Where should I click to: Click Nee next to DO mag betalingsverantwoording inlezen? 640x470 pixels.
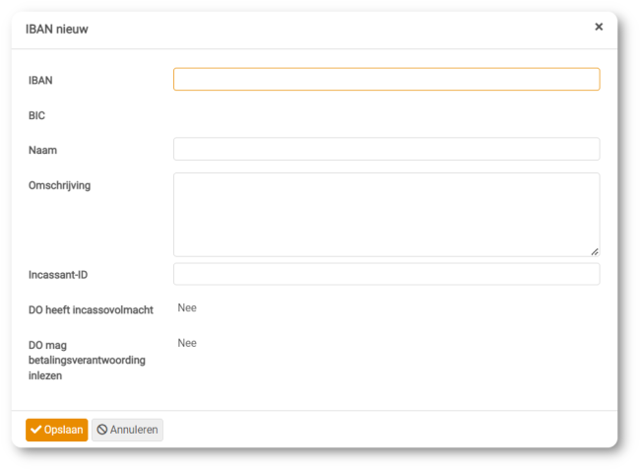(x=187, y=343)
